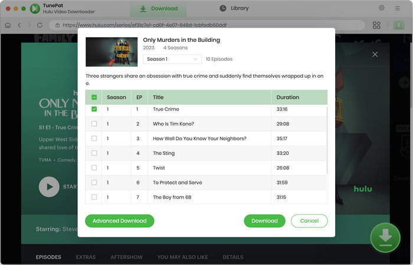The image size is (413, 265).
Task: Click the Advanced Download button
Action: pyautogui.click(x=120, y=221)
